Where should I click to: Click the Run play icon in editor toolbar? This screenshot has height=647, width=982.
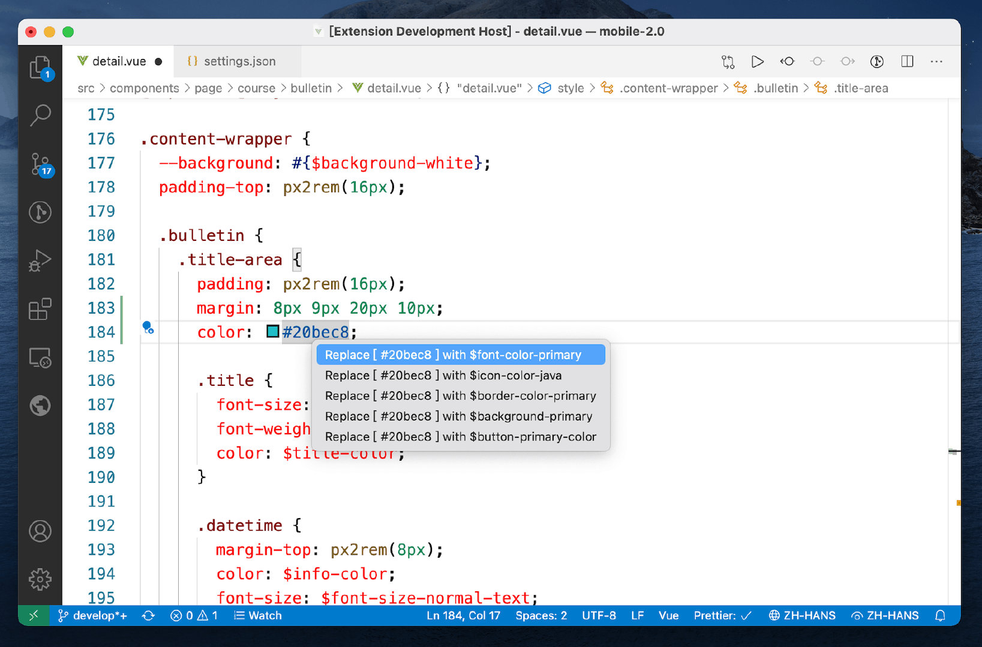(x=758, y=61)
